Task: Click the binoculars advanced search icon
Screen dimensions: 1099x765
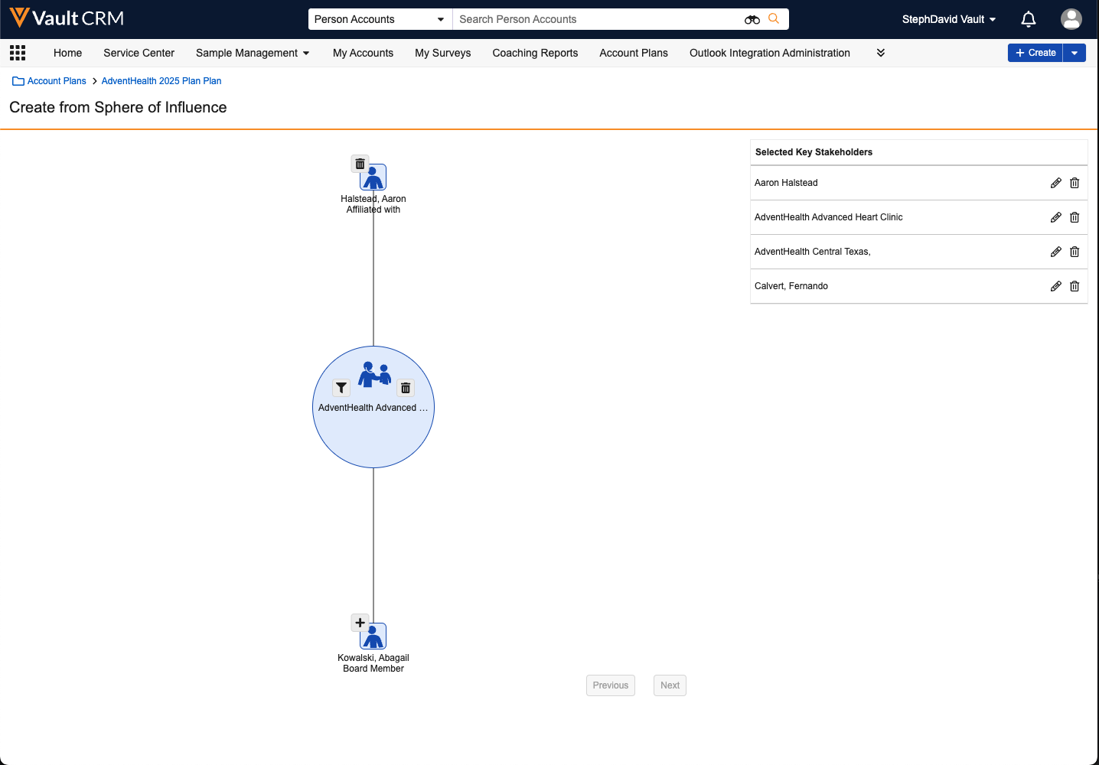Action: 752,19
